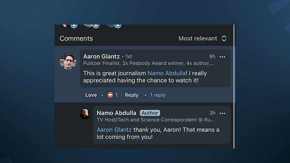This screenshot has width=290, height=163.
Task: Click the Aaron Glantz mention in the reply
Action: [114, 130]
